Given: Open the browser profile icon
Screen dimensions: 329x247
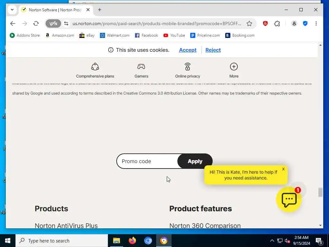Looking at the screenshot, I should 294,23.
